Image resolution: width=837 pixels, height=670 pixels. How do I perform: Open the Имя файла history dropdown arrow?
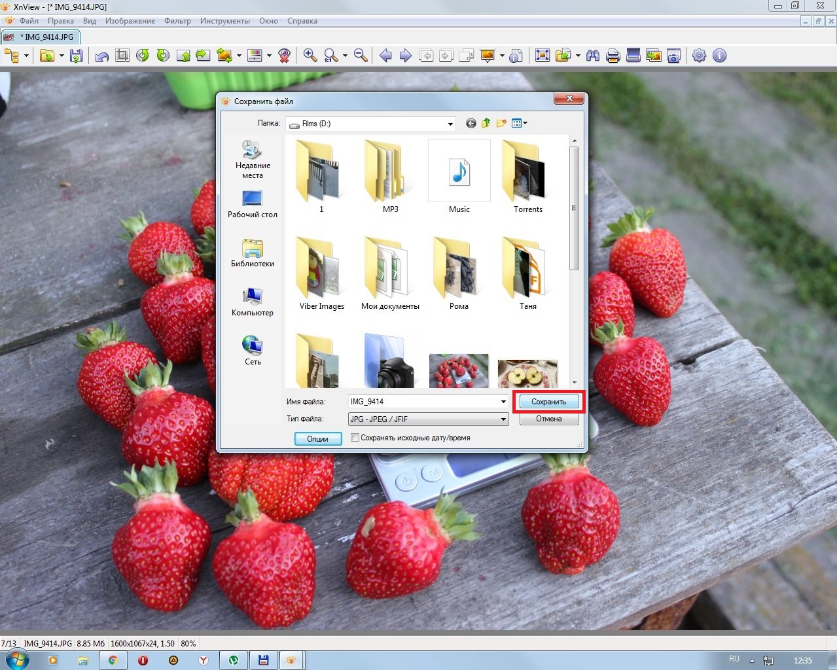click(x=503, y=402)
